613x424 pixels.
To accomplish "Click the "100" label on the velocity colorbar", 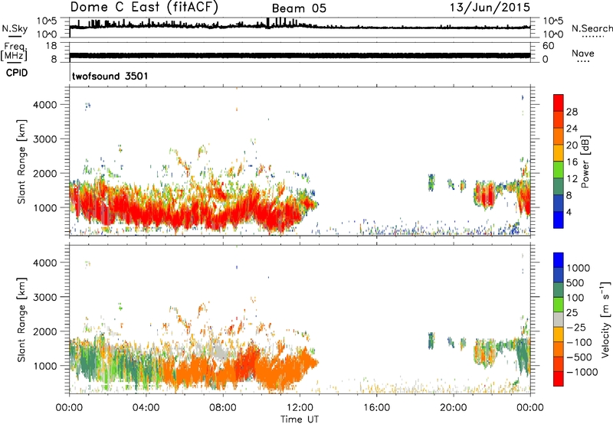I will 576,298.
